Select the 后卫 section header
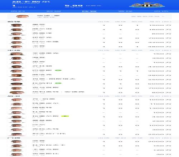 14,96
